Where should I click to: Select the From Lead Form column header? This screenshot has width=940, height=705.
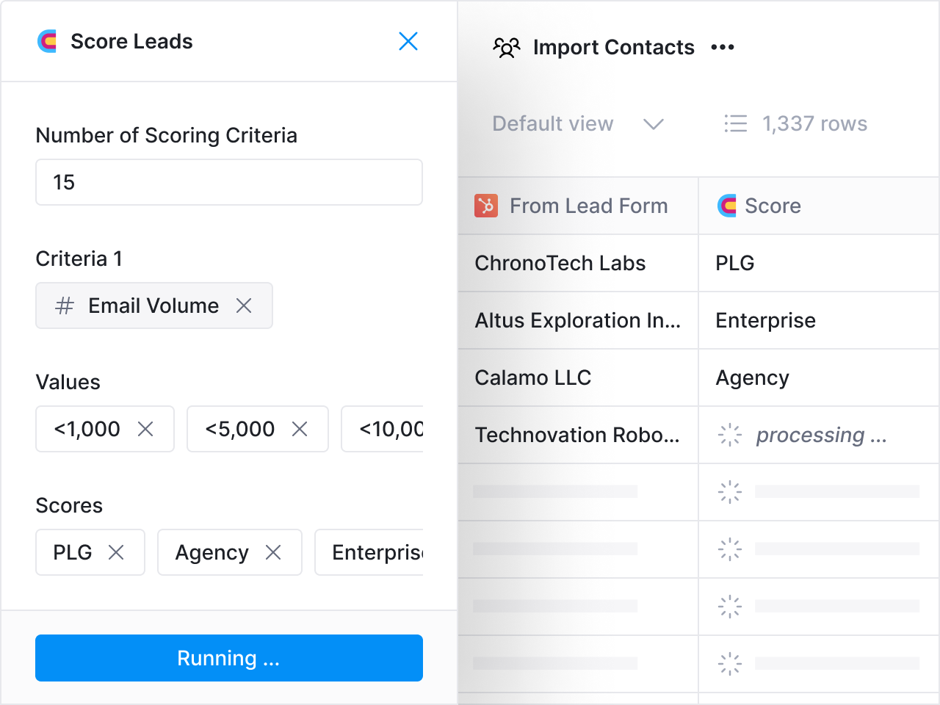coord(588,206)
